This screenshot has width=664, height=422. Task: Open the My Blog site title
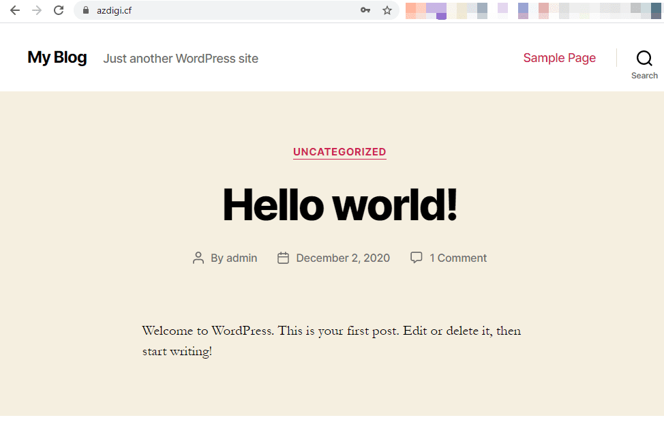[57, 57]
